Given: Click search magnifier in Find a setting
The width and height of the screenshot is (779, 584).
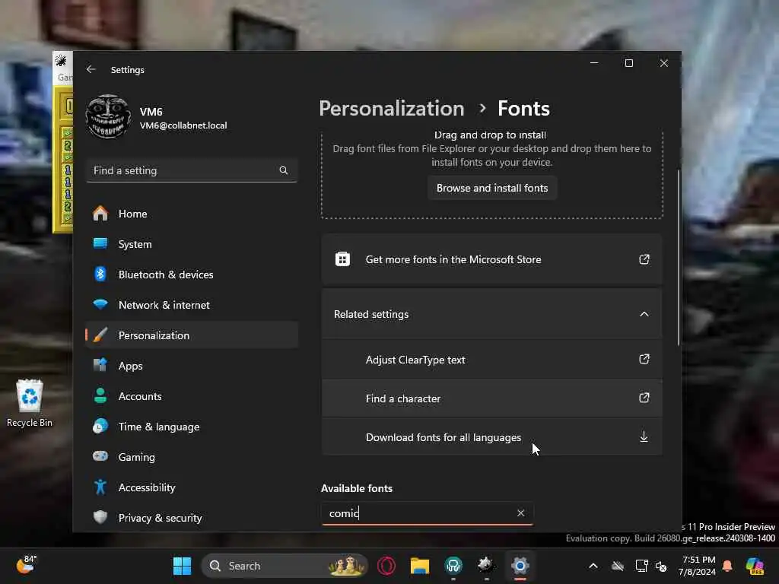Looking at the screenshot, I should (x=284, y=170).
